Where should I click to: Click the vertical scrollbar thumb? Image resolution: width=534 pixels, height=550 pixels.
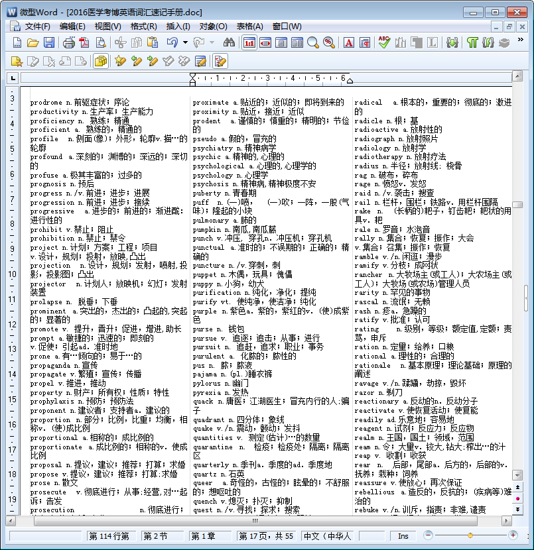(517, 205)
